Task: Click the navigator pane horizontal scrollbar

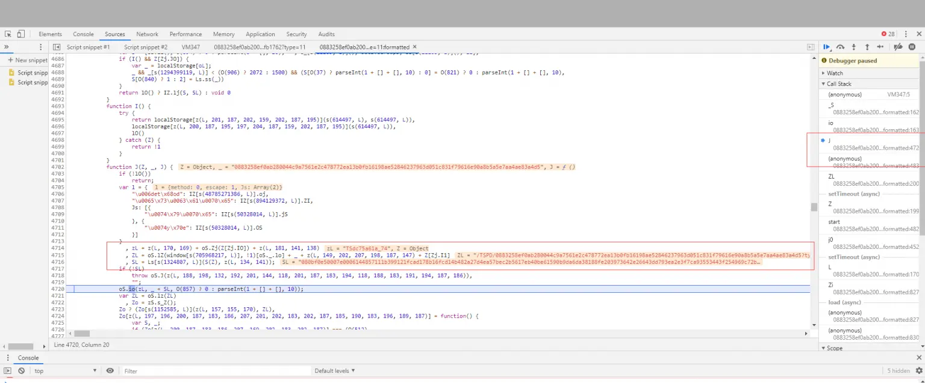Action: [x=20, y=346]
